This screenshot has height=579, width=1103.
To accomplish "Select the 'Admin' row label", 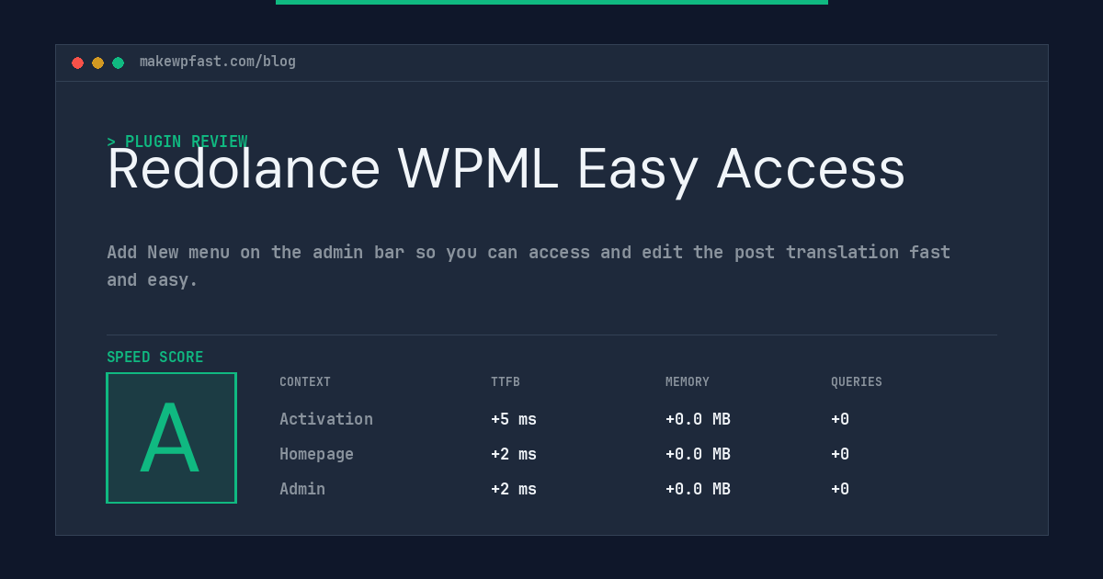I will coord(302,489).
